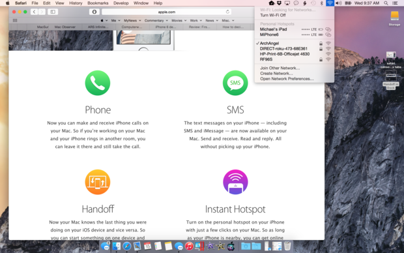Switch to the iPhone 6 de... tab
The image size is (404, 253).
tap(166, 27)
